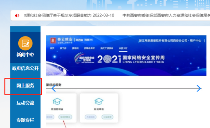Image resolution: width=210 pixels, height=128 pixels.
Task: Click 办事指南 button in 补贴申领 card
Action: [x=90, y=117]
